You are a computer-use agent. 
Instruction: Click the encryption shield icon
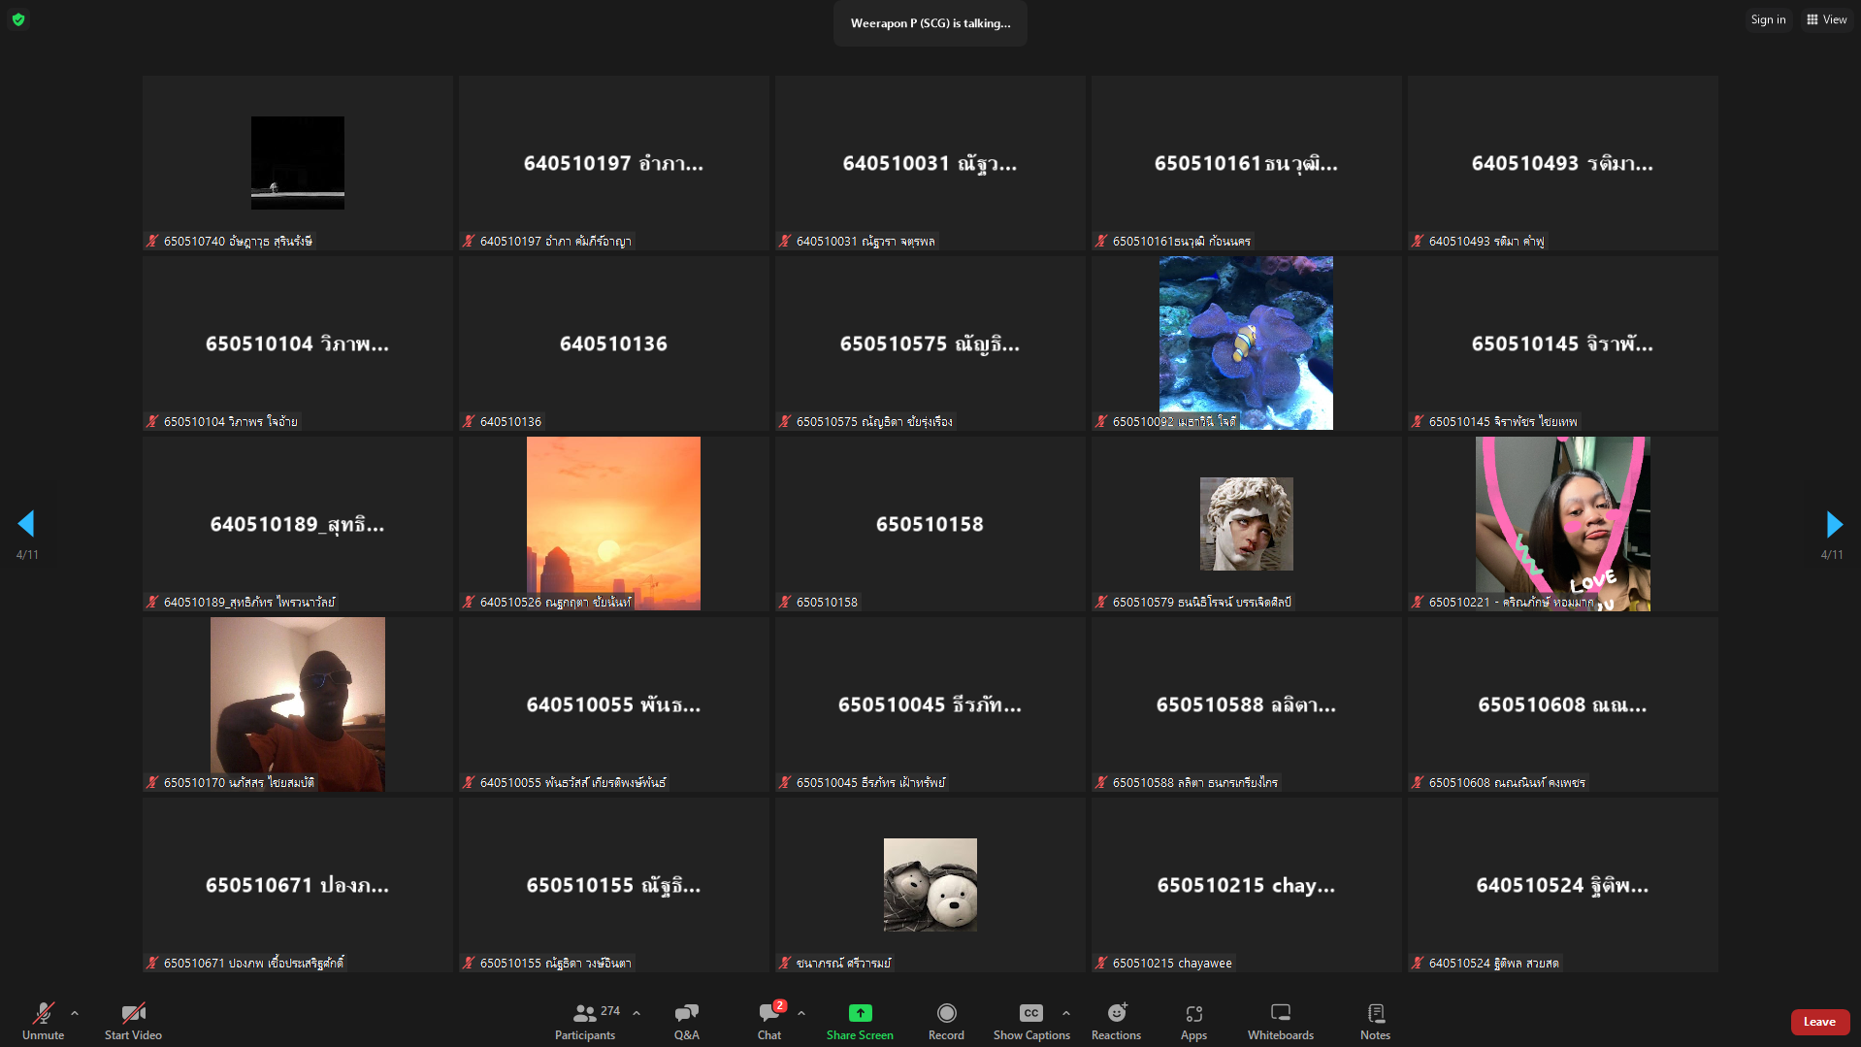[18, 19]
